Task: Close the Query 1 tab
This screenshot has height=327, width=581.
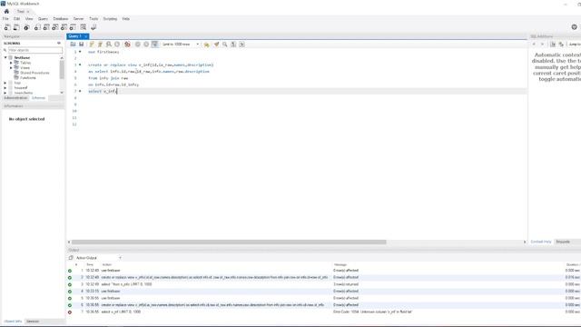Action: 86,36
